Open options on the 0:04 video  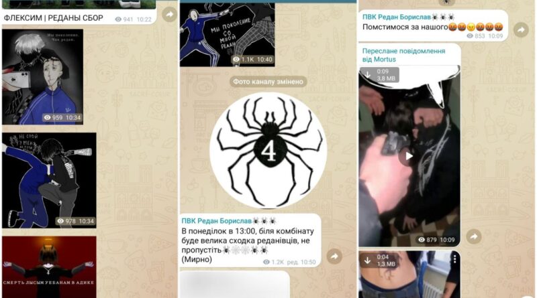455,259
